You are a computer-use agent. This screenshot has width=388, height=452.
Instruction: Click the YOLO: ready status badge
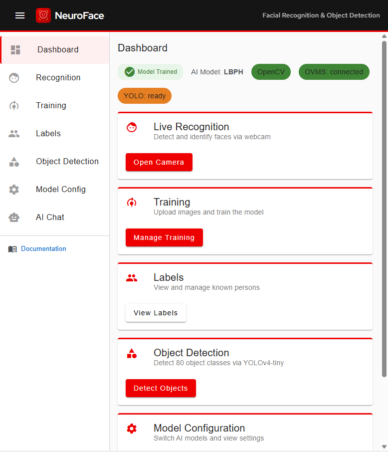145,96
